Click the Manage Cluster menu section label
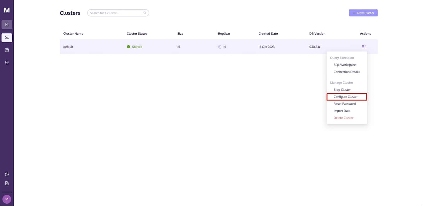This screenshot has height=206, width=423. 342,83
